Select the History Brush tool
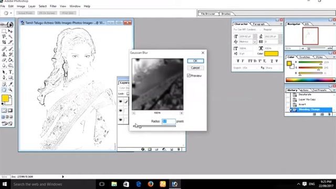The width and height of the screenshot is (336, 189). tap(10, 55)
